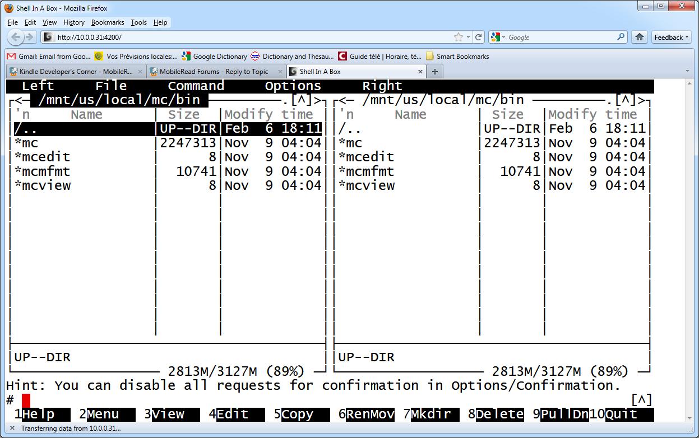Open the Smart Bookmarks folder
The image size is (699, 438).
pos(457,56)
